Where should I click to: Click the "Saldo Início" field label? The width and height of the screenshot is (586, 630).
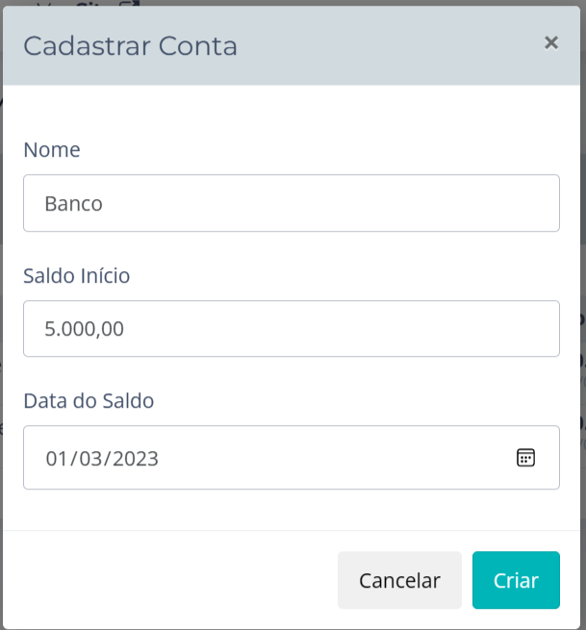click(76, 276)
